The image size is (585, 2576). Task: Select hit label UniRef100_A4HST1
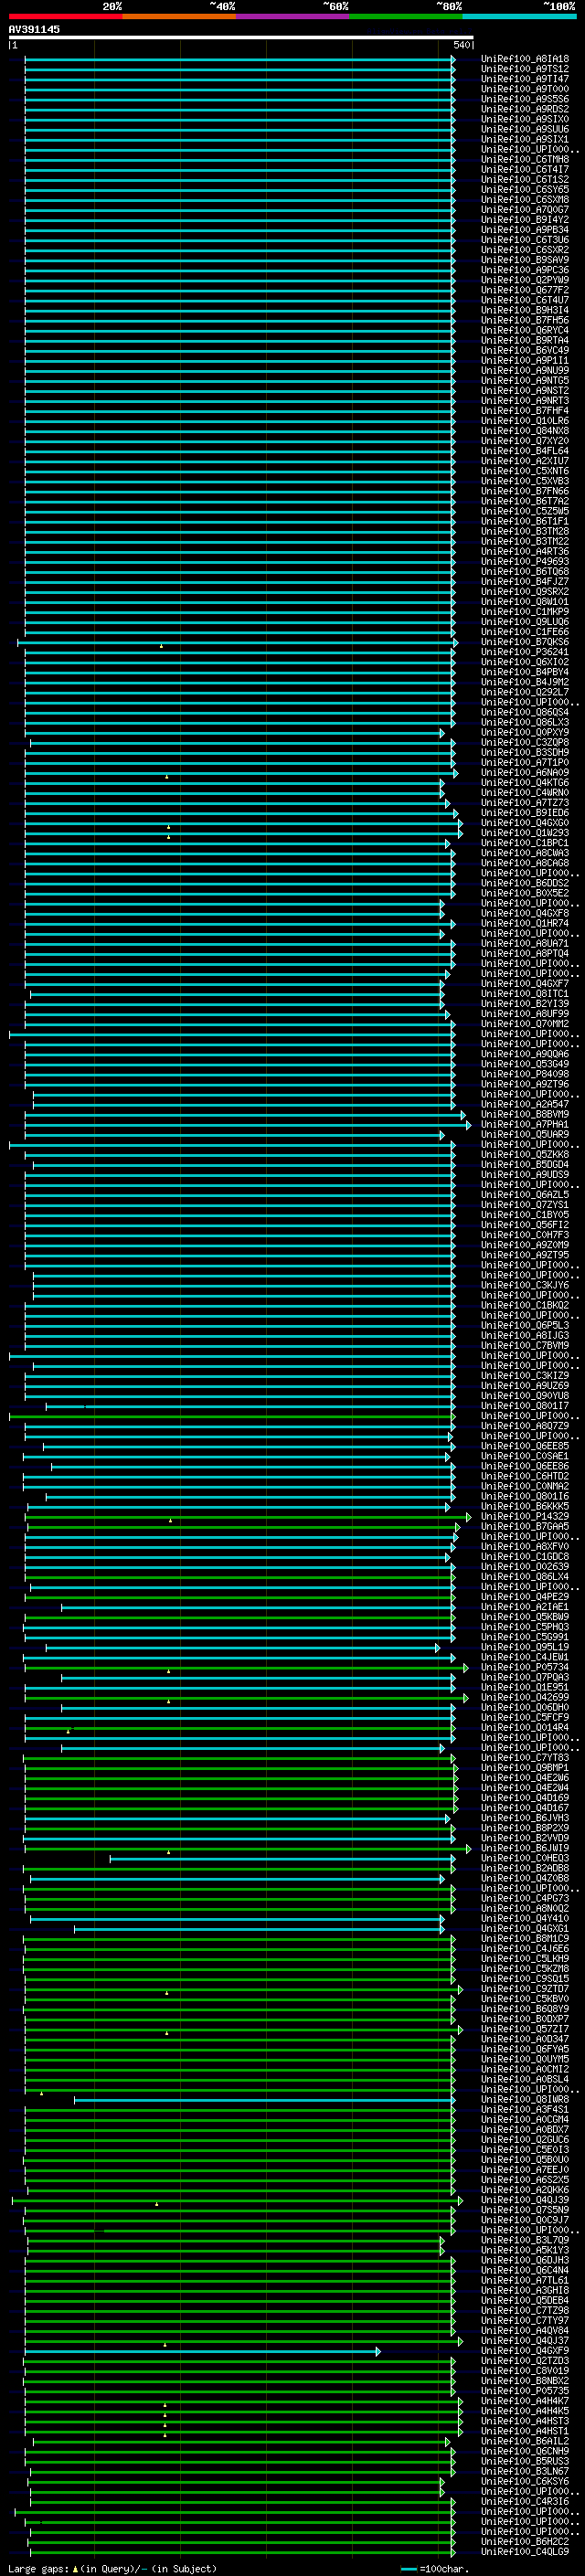525,2431
